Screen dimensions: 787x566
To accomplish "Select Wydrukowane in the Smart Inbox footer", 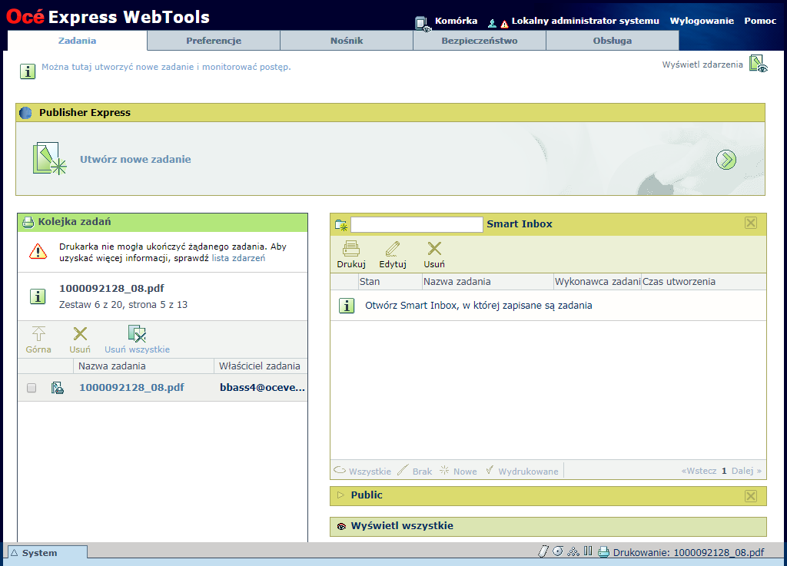I will tap(522, 472).
